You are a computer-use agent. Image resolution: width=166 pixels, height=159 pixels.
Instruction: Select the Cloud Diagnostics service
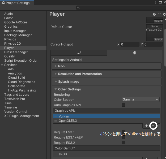pos(22,82)
